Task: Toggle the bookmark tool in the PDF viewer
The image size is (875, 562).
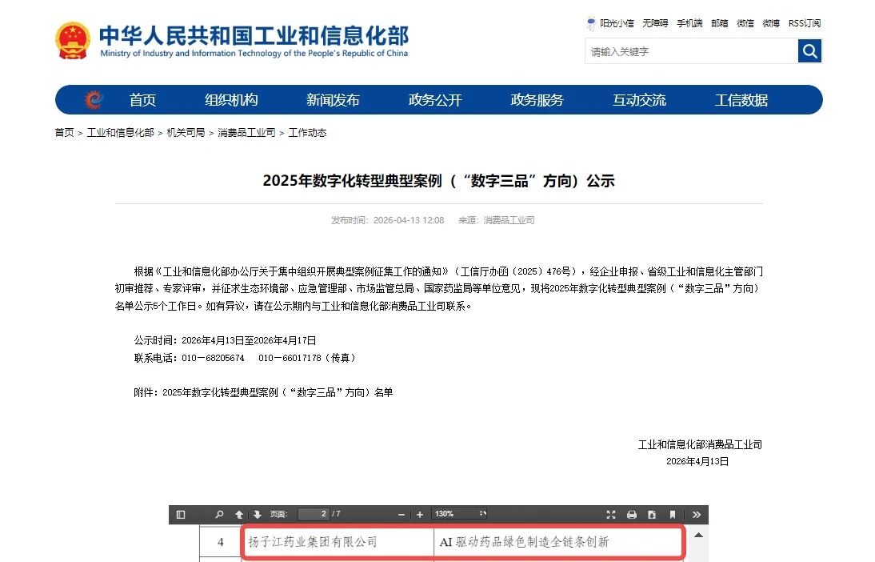Action: coord(671,514)
